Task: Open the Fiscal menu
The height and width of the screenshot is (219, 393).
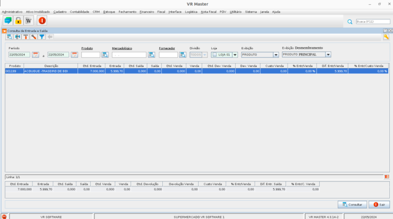Action: [161, 12]
